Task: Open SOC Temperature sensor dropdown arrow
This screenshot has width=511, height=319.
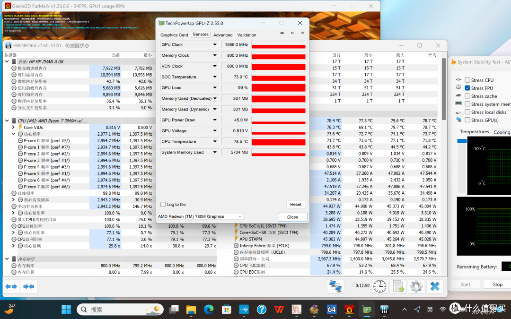Action: (215, 77)
